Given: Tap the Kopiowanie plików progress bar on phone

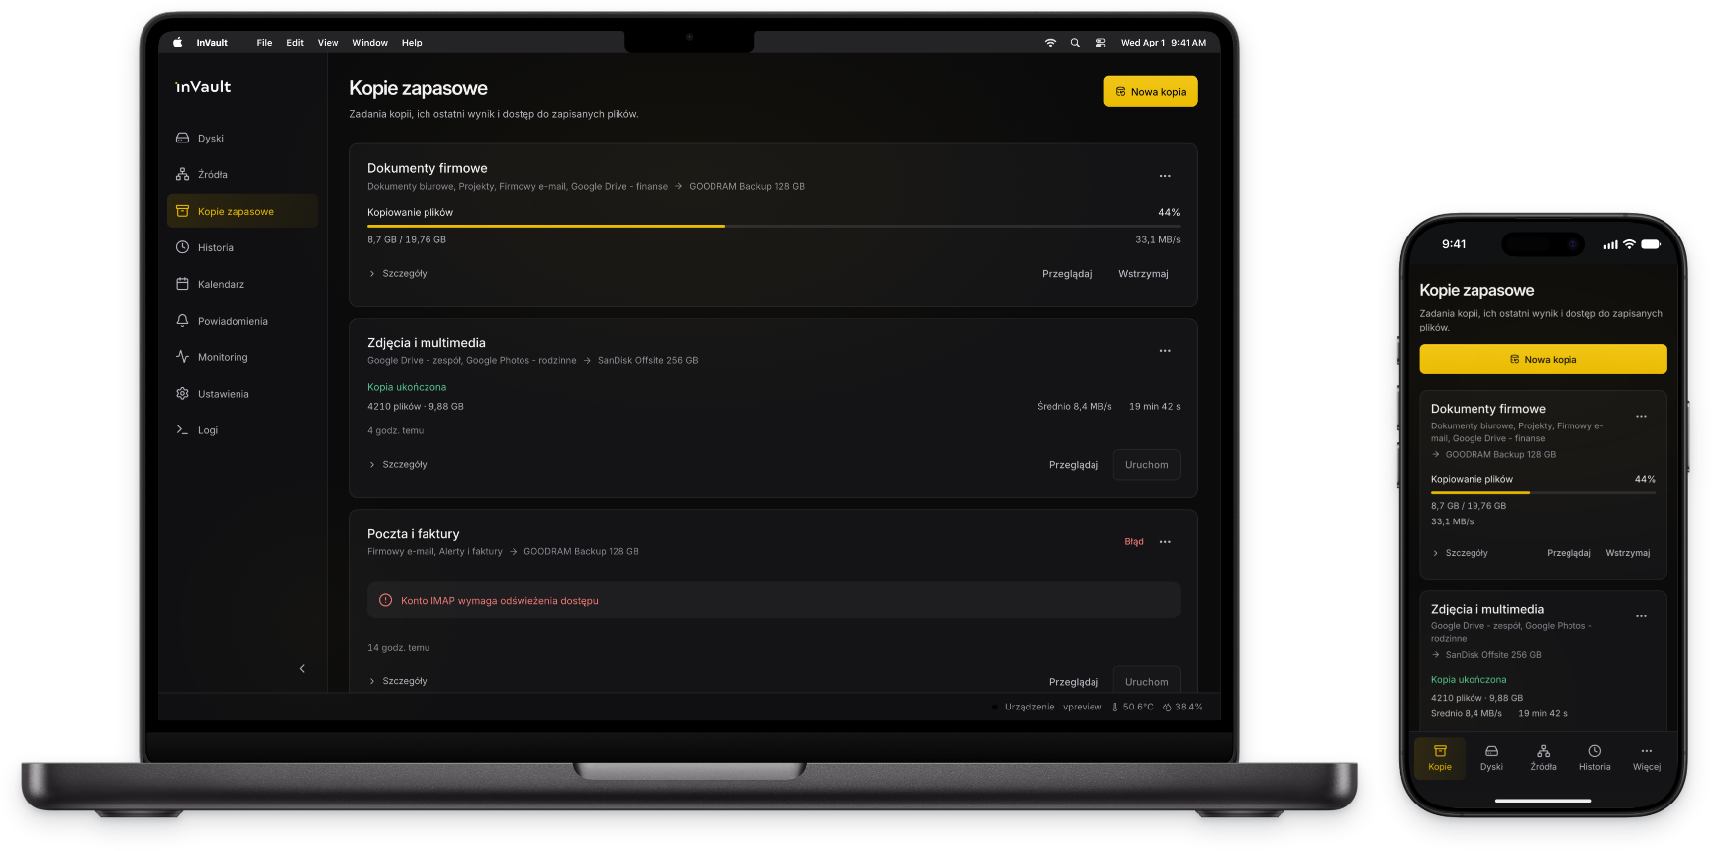Looking at the screenshot, I should (x=1543, y=492).
